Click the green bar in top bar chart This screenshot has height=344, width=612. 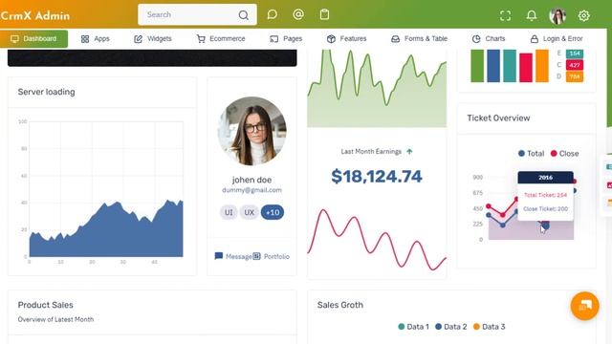[477, 66]
